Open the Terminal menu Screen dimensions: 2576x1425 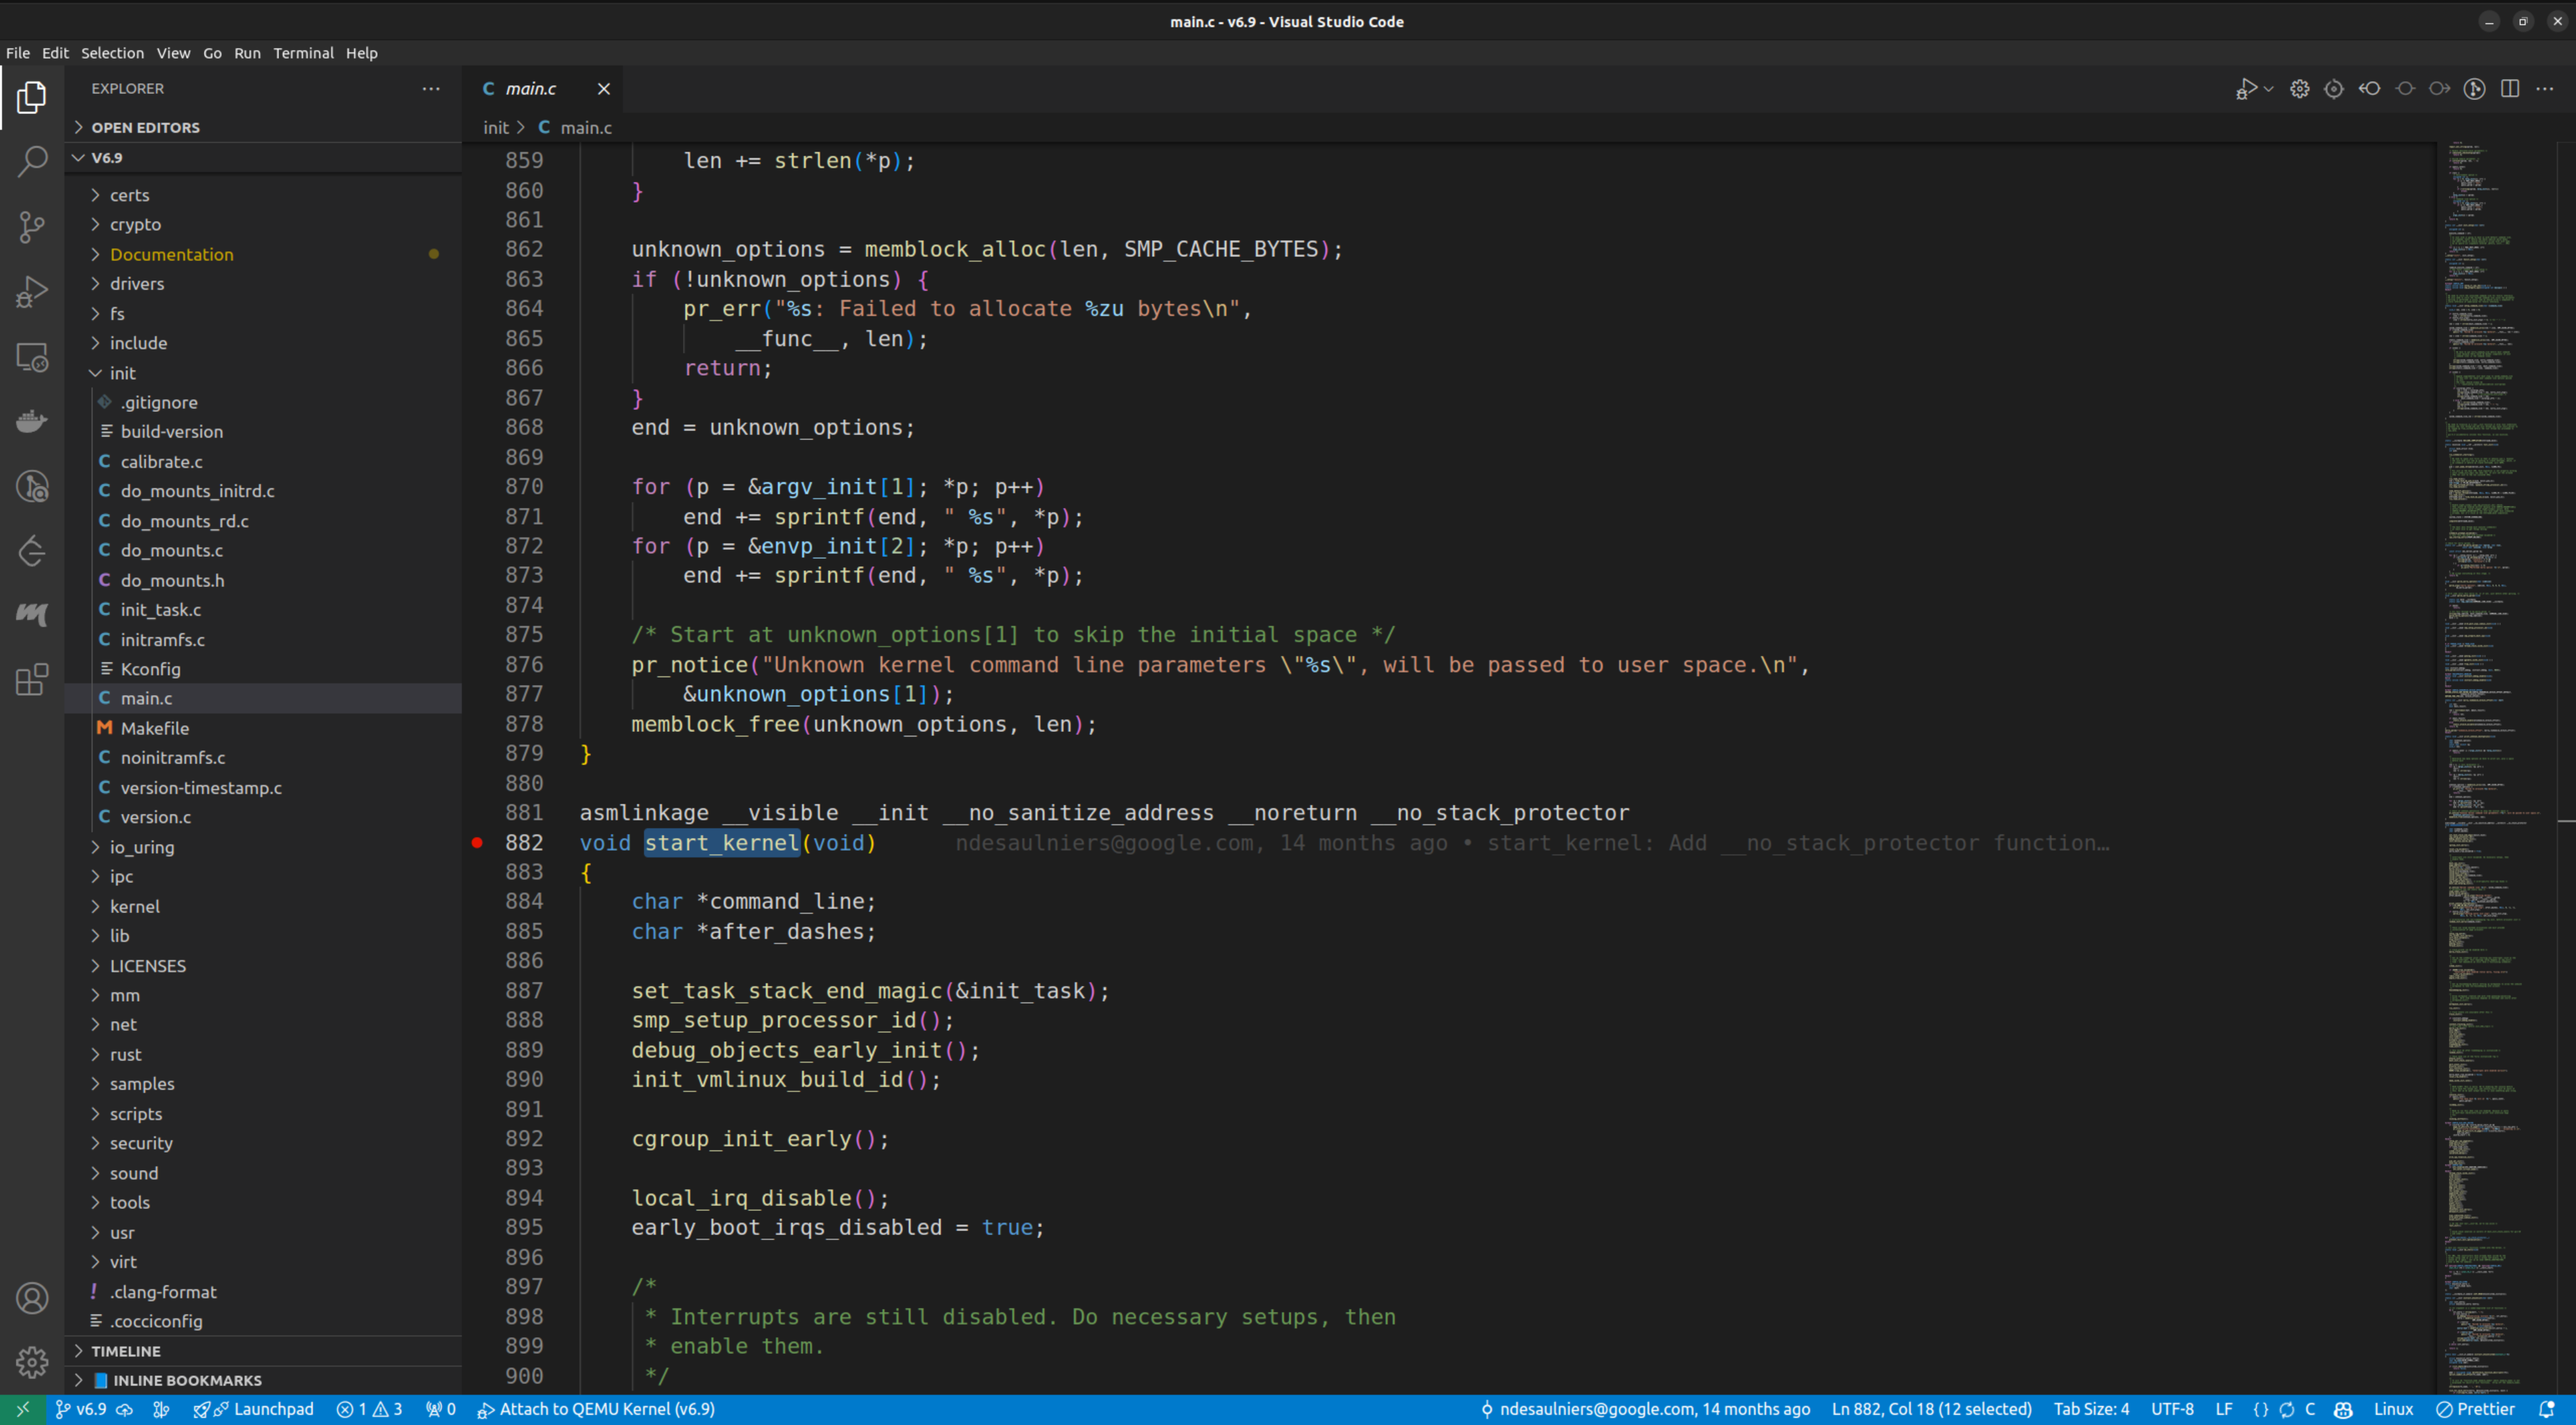303,53
